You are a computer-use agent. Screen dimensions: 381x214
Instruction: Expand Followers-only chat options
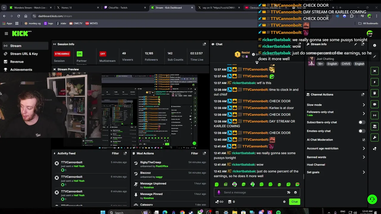click(x=363, y=114)
